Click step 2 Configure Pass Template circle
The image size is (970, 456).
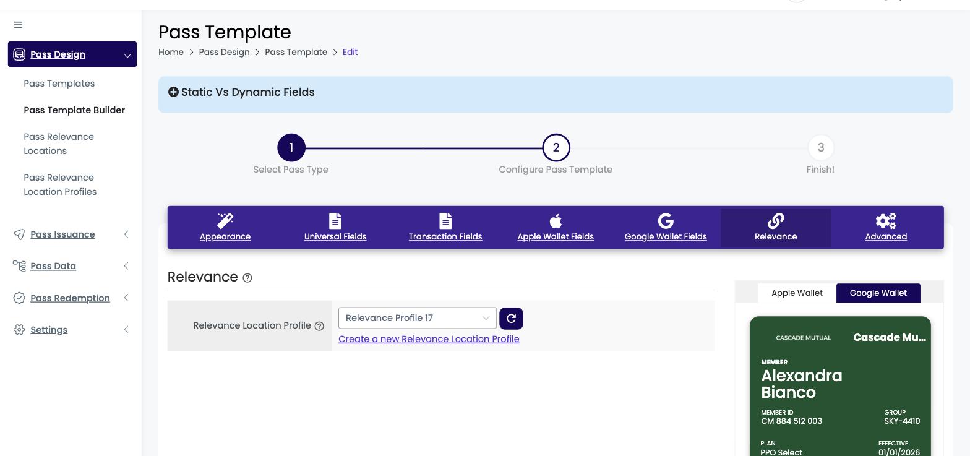pos(556,148)
